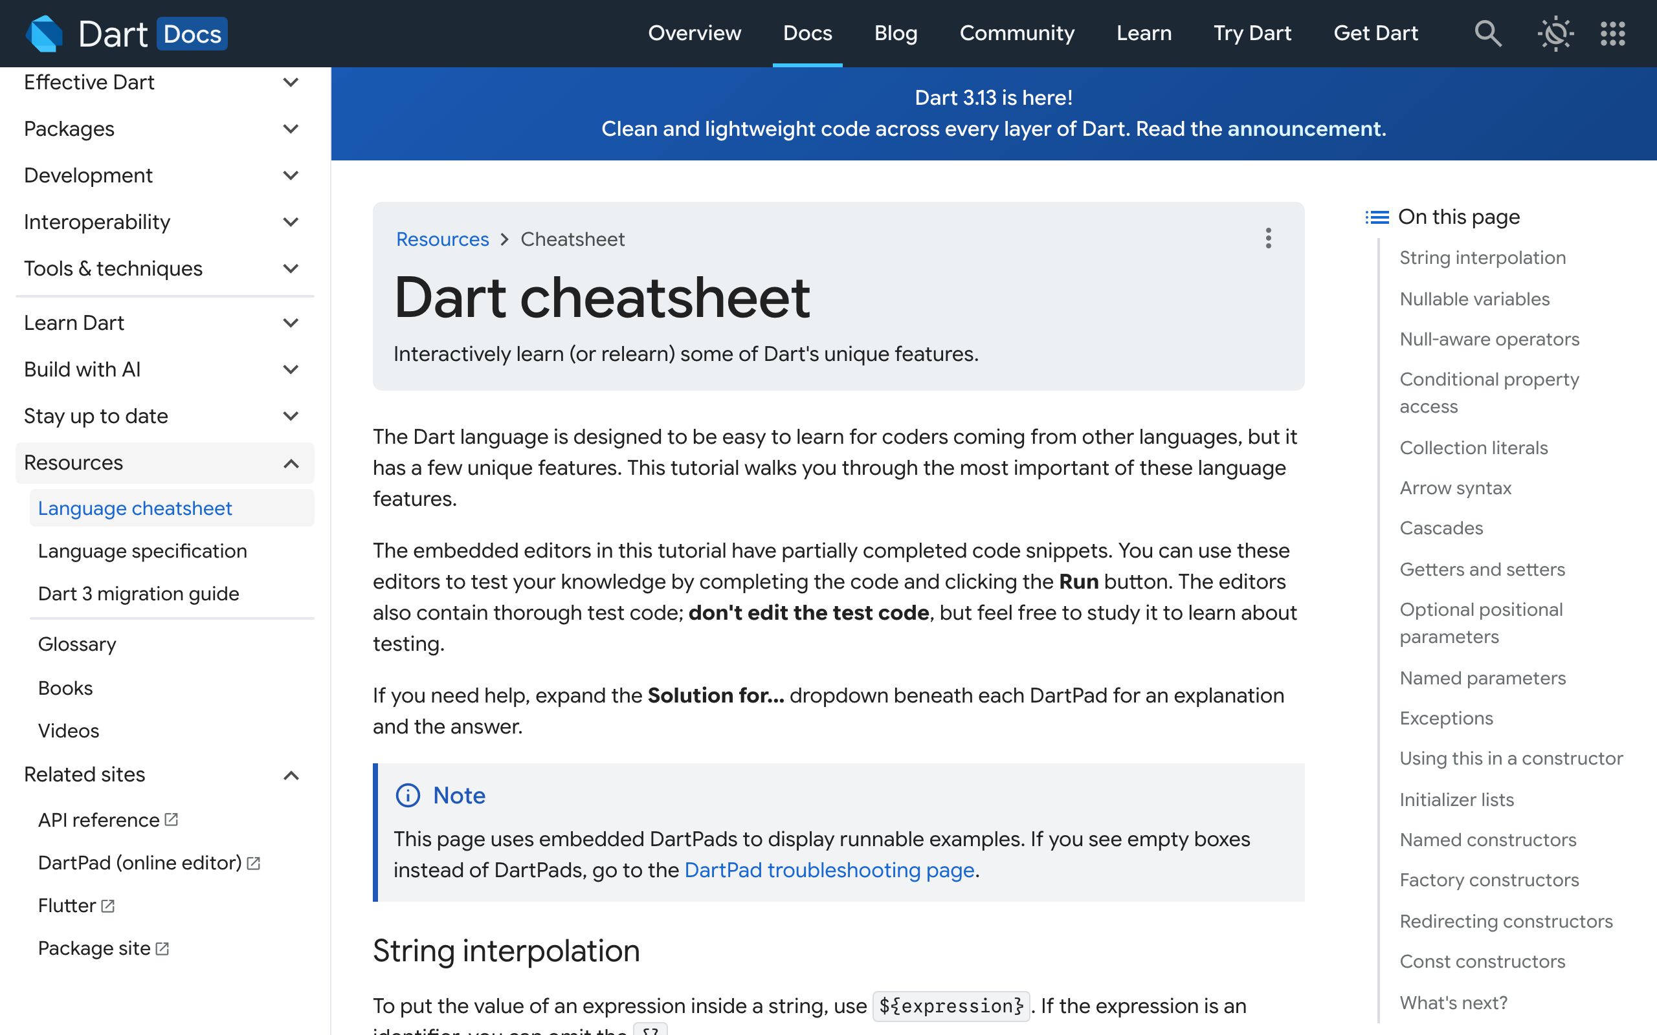
Task: Open the Blog nav item
Action: pyautogui.click(x=896, y=33)
